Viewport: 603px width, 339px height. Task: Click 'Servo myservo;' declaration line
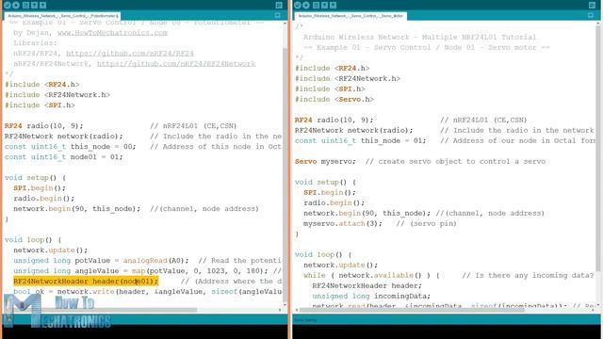[325, 161]
